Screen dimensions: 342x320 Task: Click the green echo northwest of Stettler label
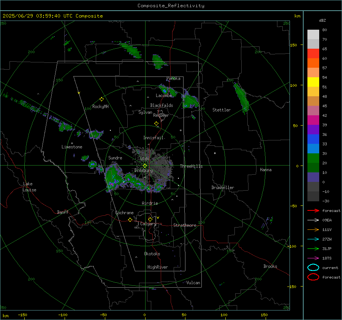point(190,100)
